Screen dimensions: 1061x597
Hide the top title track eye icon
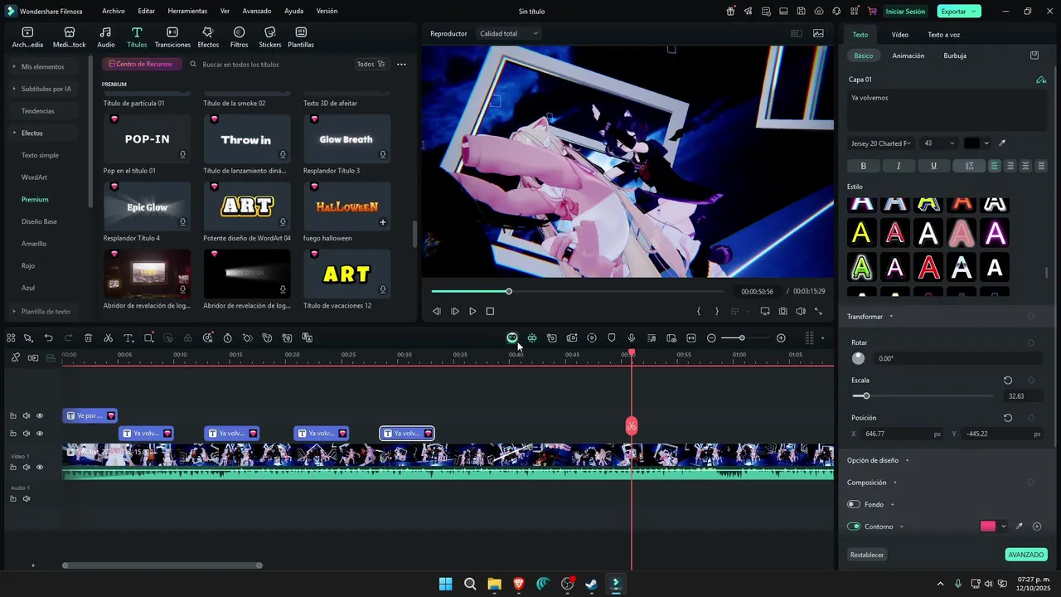(40, 416)
